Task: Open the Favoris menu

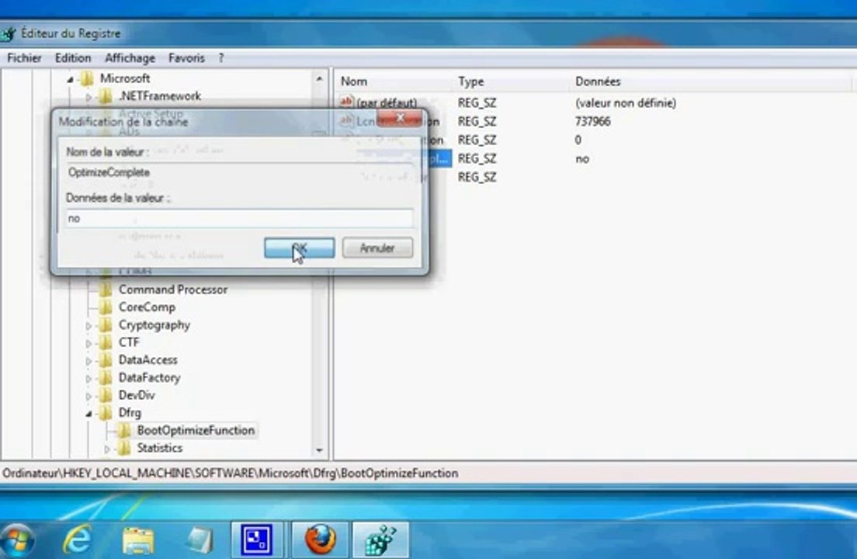Action: [x=186, y=58]
